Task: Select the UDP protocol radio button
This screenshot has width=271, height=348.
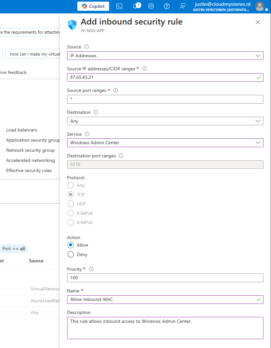Action: click(x=70, y=204)
